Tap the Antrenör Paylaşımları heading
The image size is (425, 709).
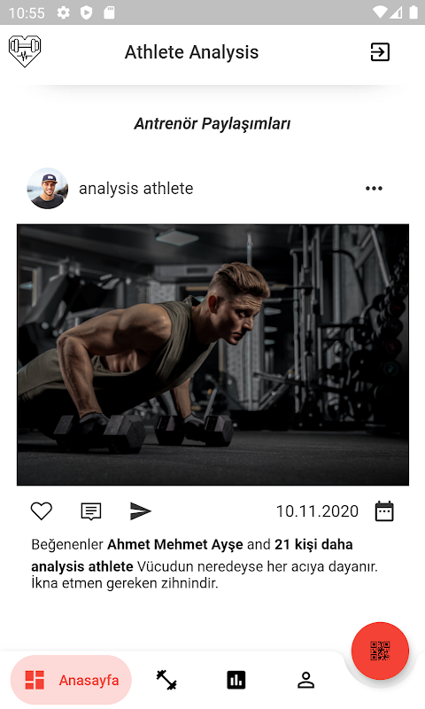click(x=212, y=123)
